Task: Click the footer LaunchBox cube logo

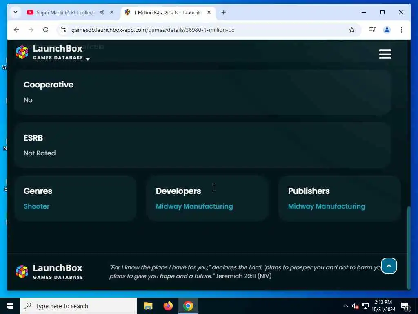Action: (x=22, y=271)
